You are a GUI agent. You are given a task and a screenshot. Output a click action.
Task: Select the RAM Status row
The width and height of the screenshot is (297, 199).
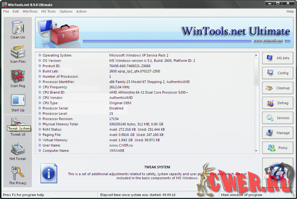tap(145, 130)
